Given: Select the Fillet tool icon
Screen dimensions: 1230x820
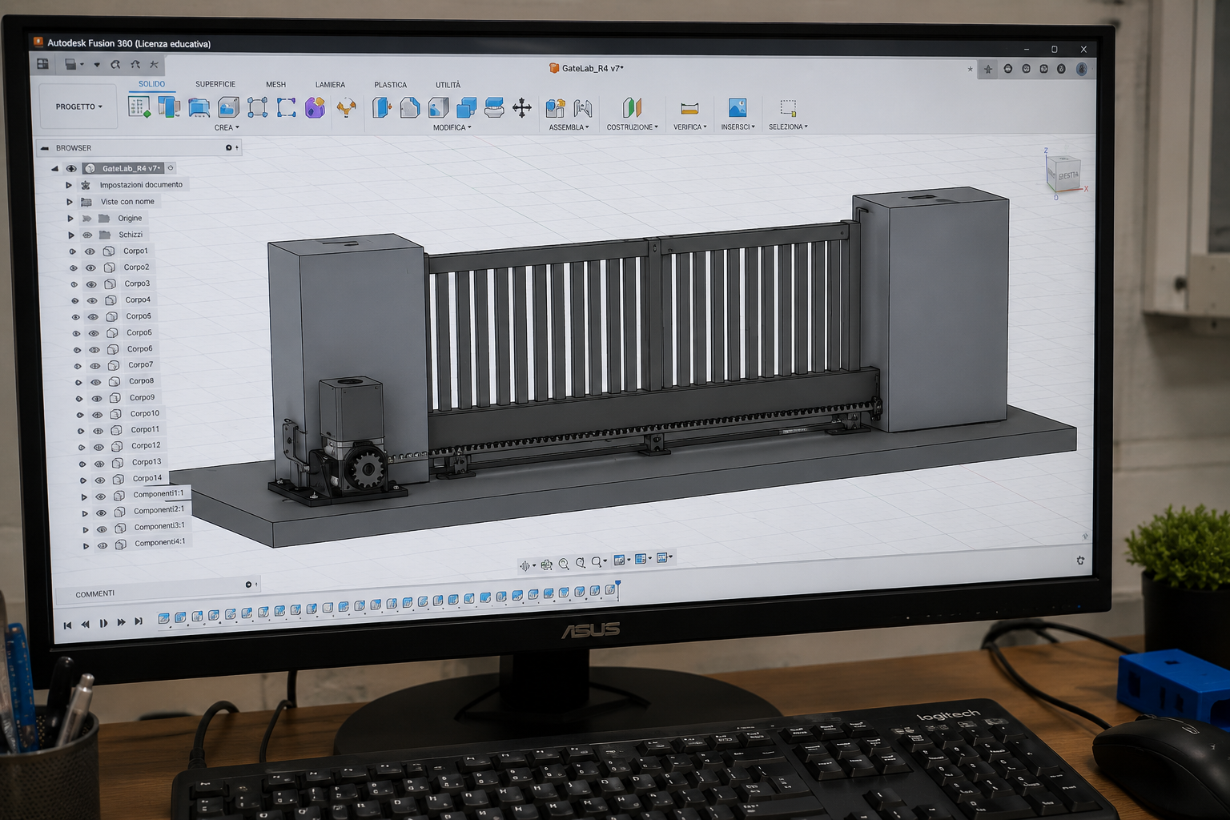Looking at the screenshot, I should [409, 107].
